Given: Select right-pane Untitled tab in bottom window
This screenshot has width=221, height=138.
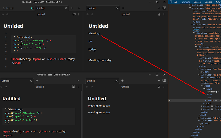Looking at the screenshot, I should [x=91, y=81].
